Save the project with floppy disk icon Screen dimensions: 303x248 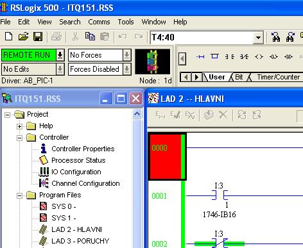38,37
